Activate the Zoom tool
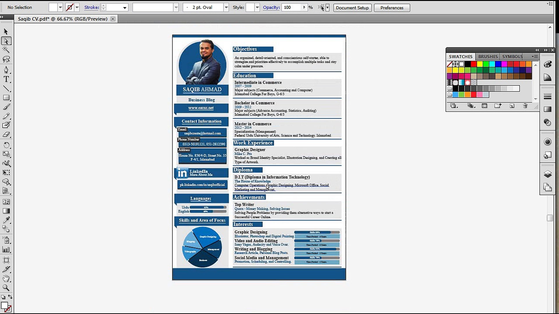This screenshot has width=559, height=314. tap(6, 288)
